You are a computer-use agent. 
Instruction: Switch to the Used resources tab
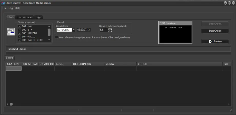point(25,17)
